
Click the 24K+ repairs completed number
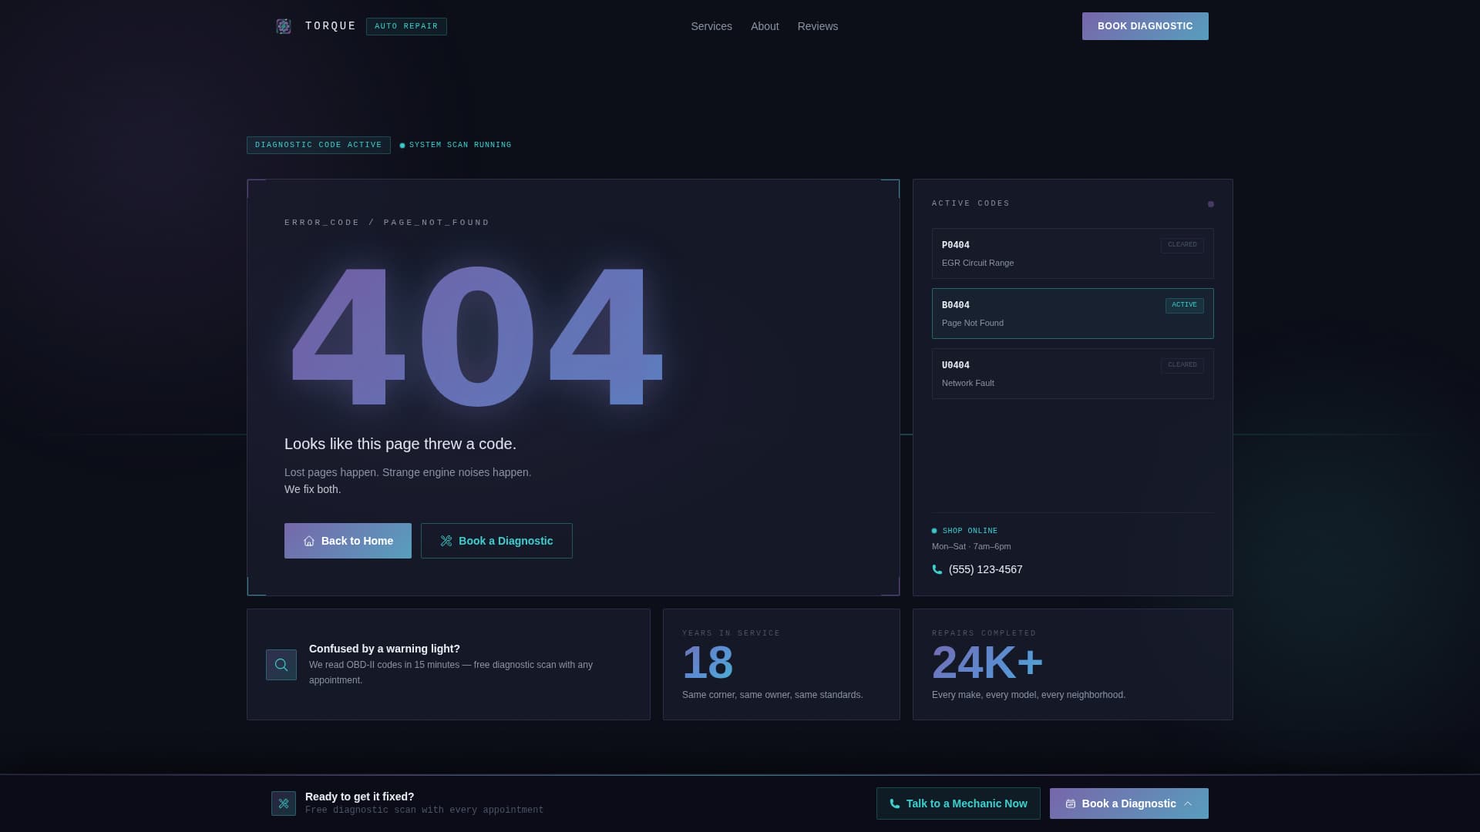(x=987, y=663)
